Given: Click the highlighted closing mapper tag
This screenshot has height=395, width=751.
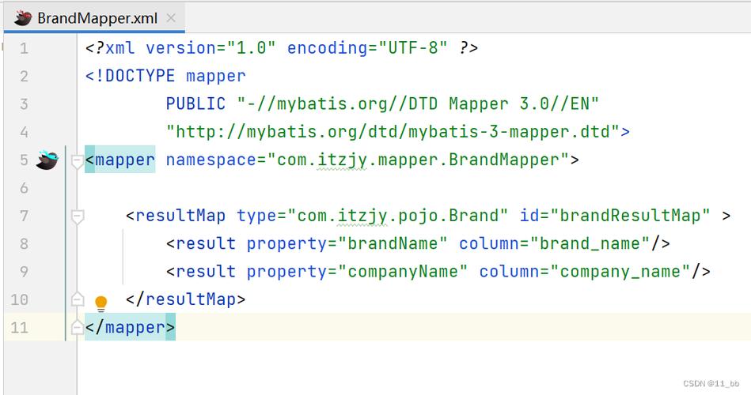Looking at the screenshot, I should (x=131, y=327).
